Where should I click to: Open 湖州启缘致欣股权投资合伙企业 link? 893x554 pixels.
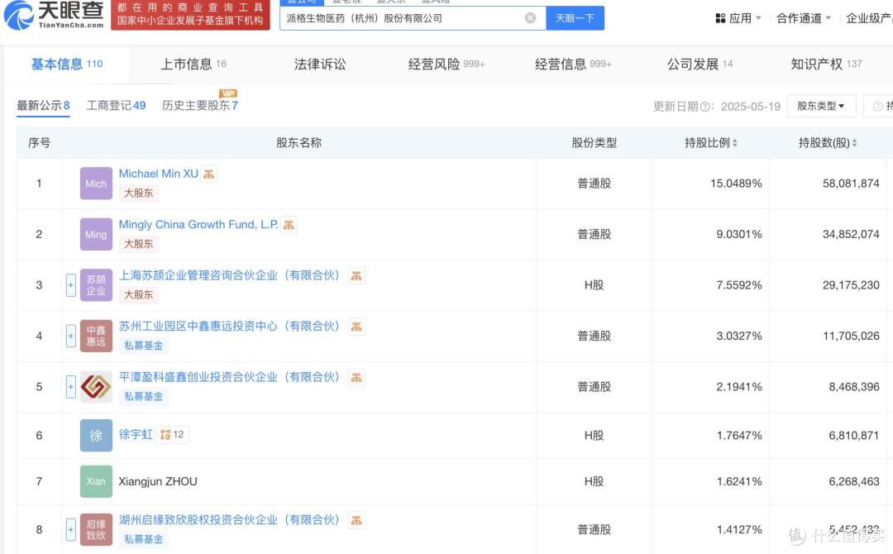pyautogui.click(x=229, y=520)
